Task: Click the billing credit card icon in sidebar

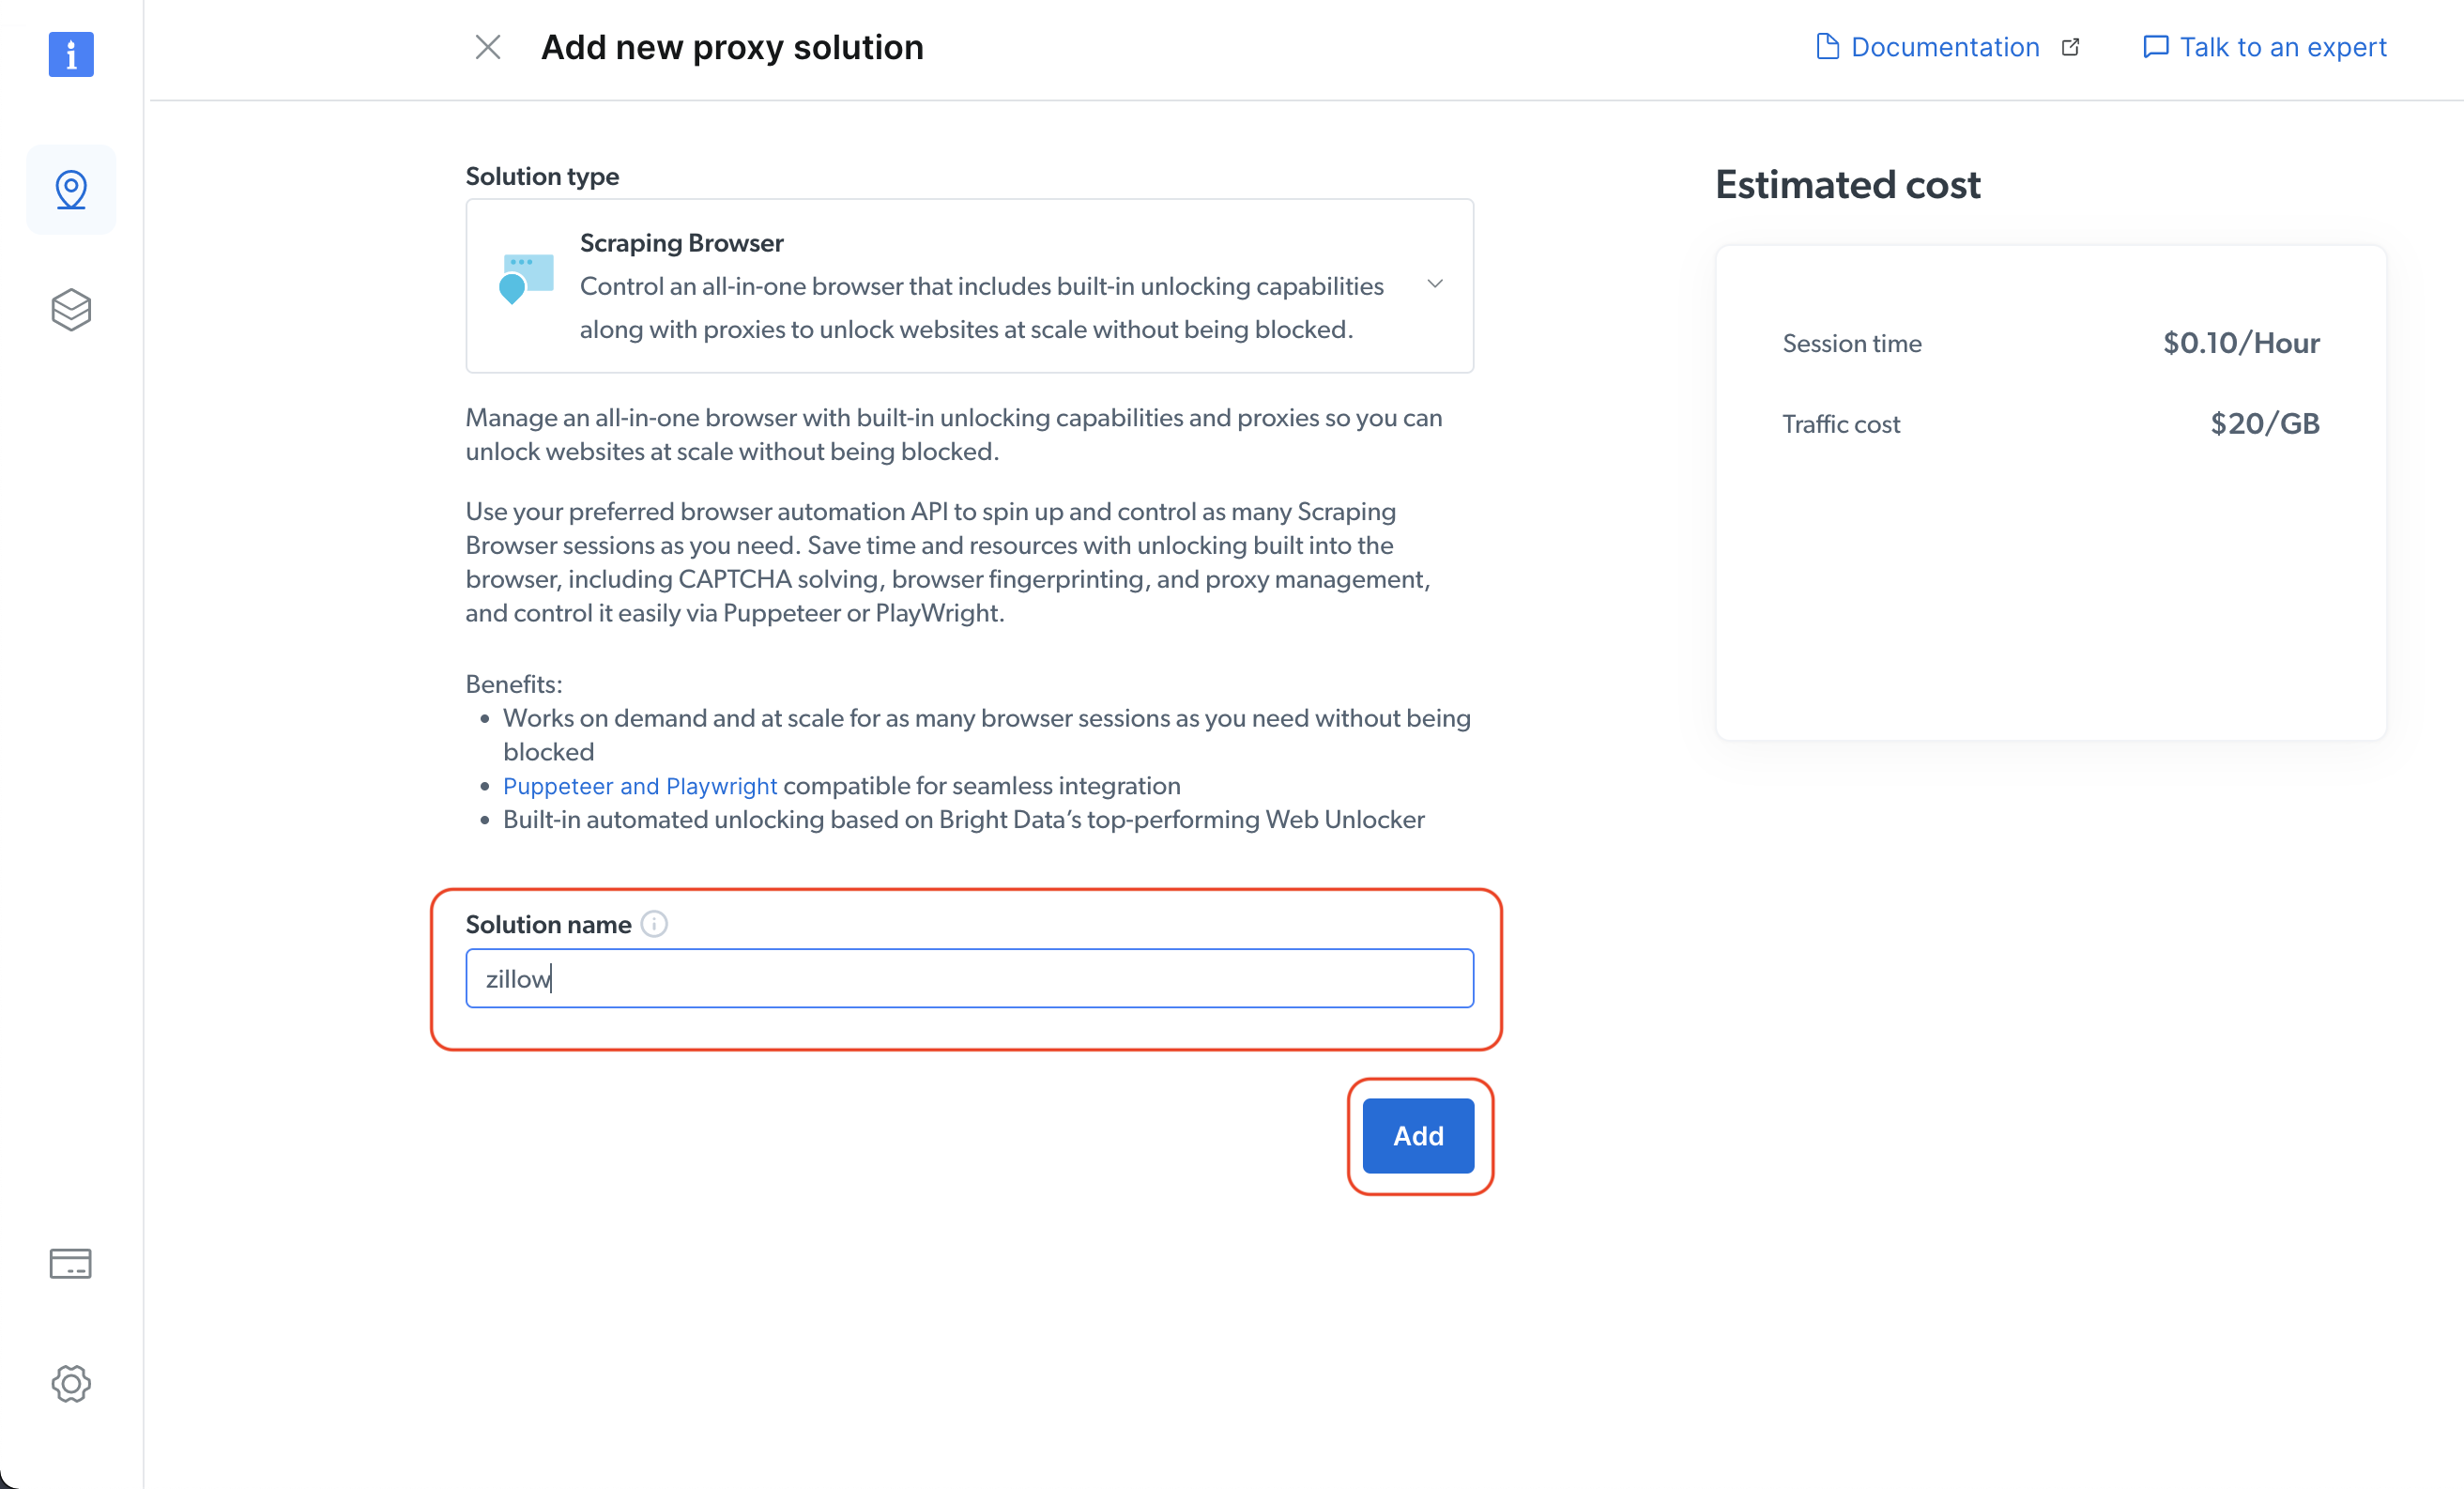Action: [71, 1263]
